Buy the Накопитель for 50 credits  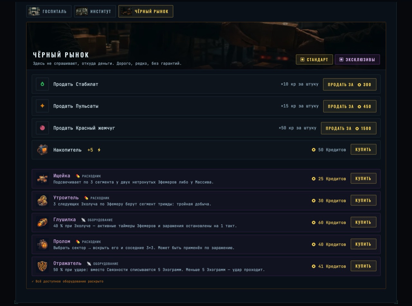(x=363, y=149)
